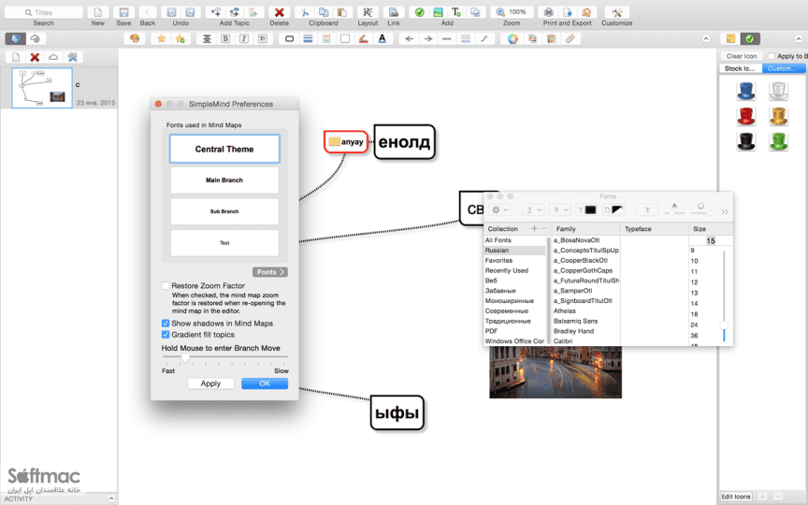Click the Fonts button in Preferences
Image resolution: width=808 pixels, height=505 pixels.
pos(270,272)
